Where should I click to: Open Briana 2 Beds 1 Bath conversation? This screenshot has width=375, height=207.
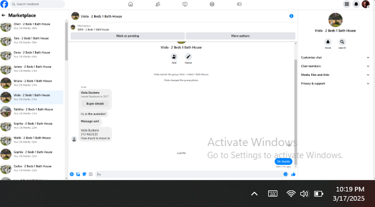coord(32,83)
